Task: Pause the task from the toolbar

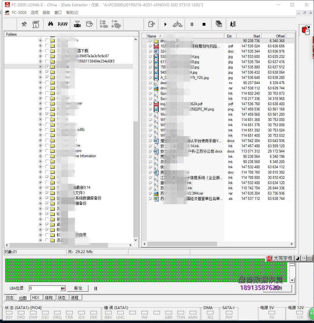Action: tap(192, 24)
